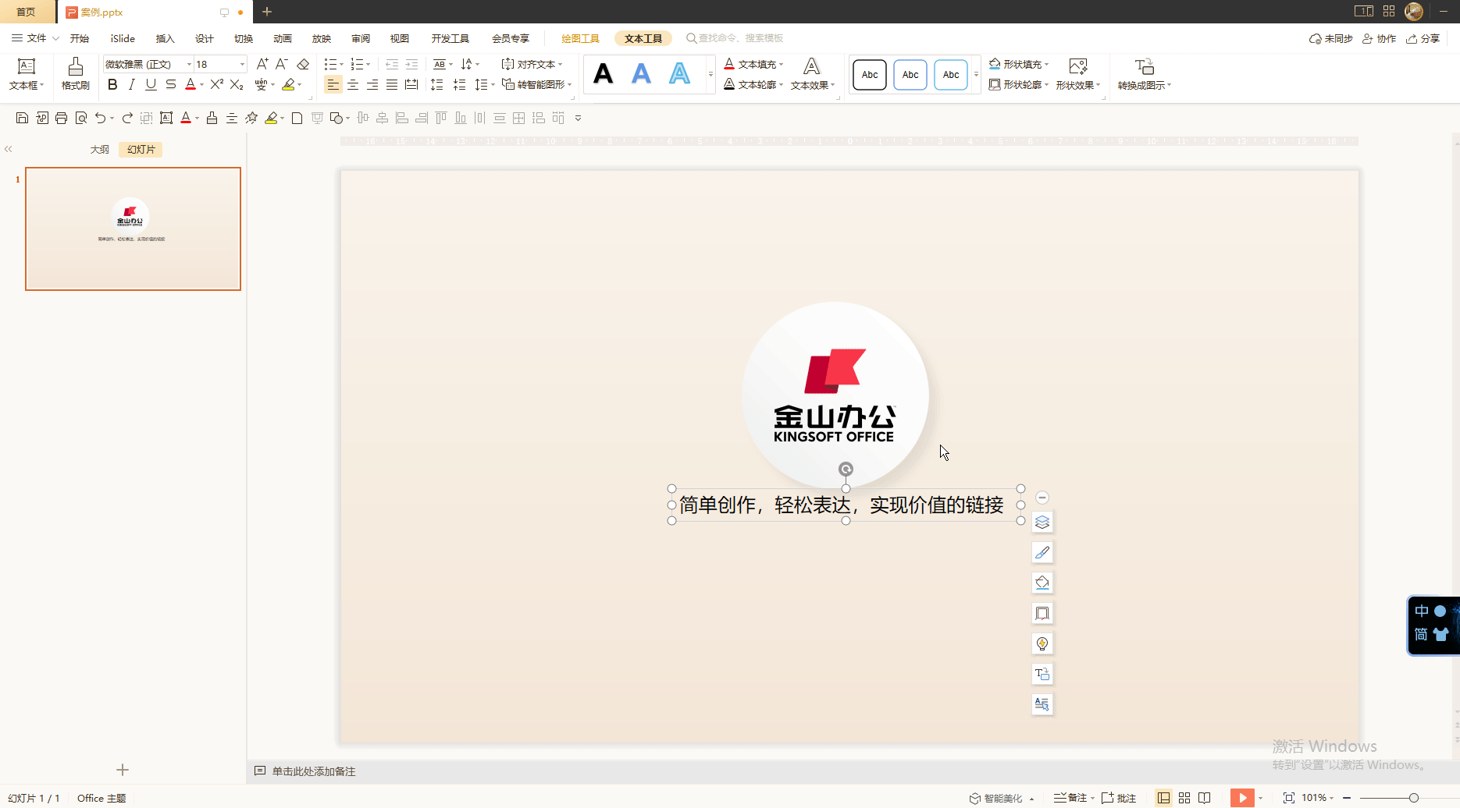Click the 协作 collaborate button
Screen dimensions: 1460x808
tap(1379, 38)
